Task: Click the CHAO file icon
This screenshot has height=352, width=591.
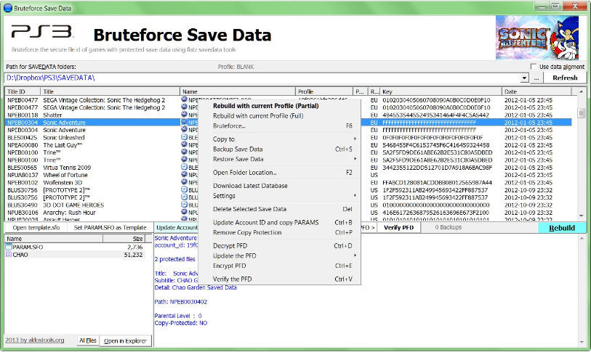Action: (x=9, y=255)
